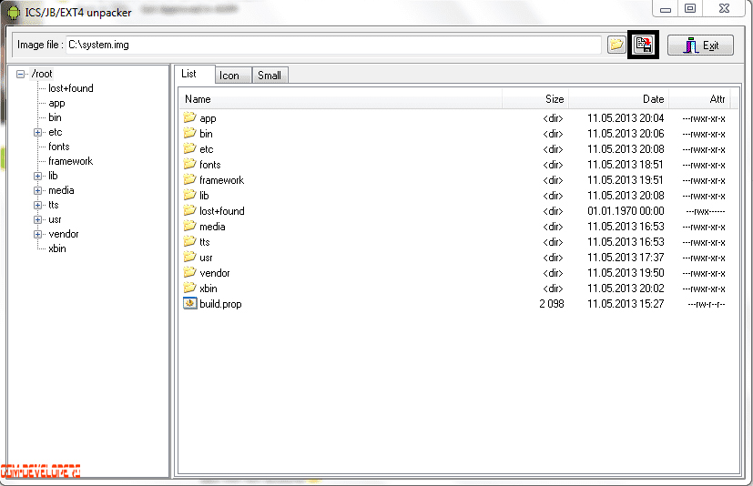Select the build.prop file name

[x=220, y=304]
